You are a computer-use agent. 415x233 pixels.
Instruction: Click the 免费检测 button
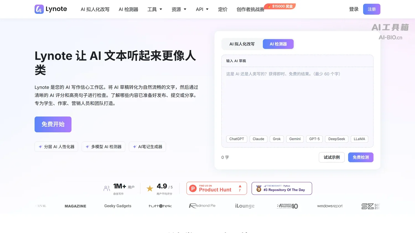[x=361, y=157]
